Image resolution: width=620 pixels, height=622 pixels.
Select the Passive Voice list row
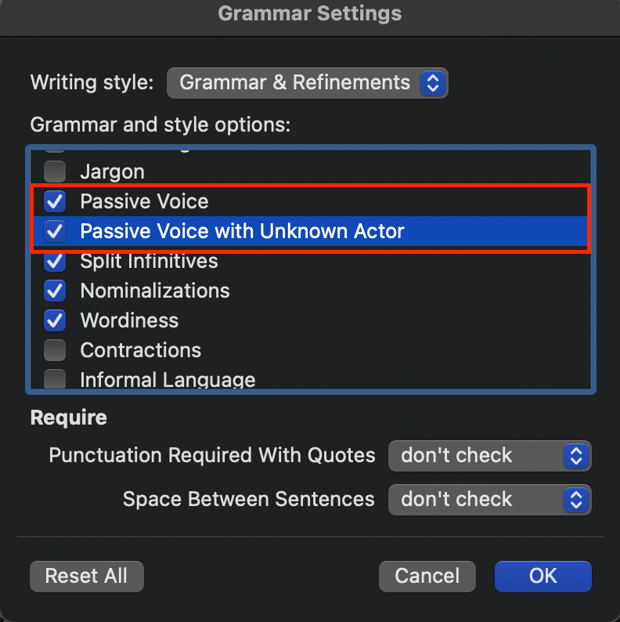coord(144,201)
